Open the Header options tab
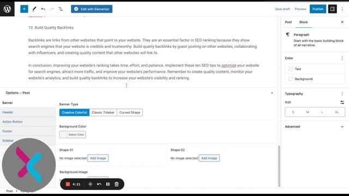 click(x=28, y=112)
